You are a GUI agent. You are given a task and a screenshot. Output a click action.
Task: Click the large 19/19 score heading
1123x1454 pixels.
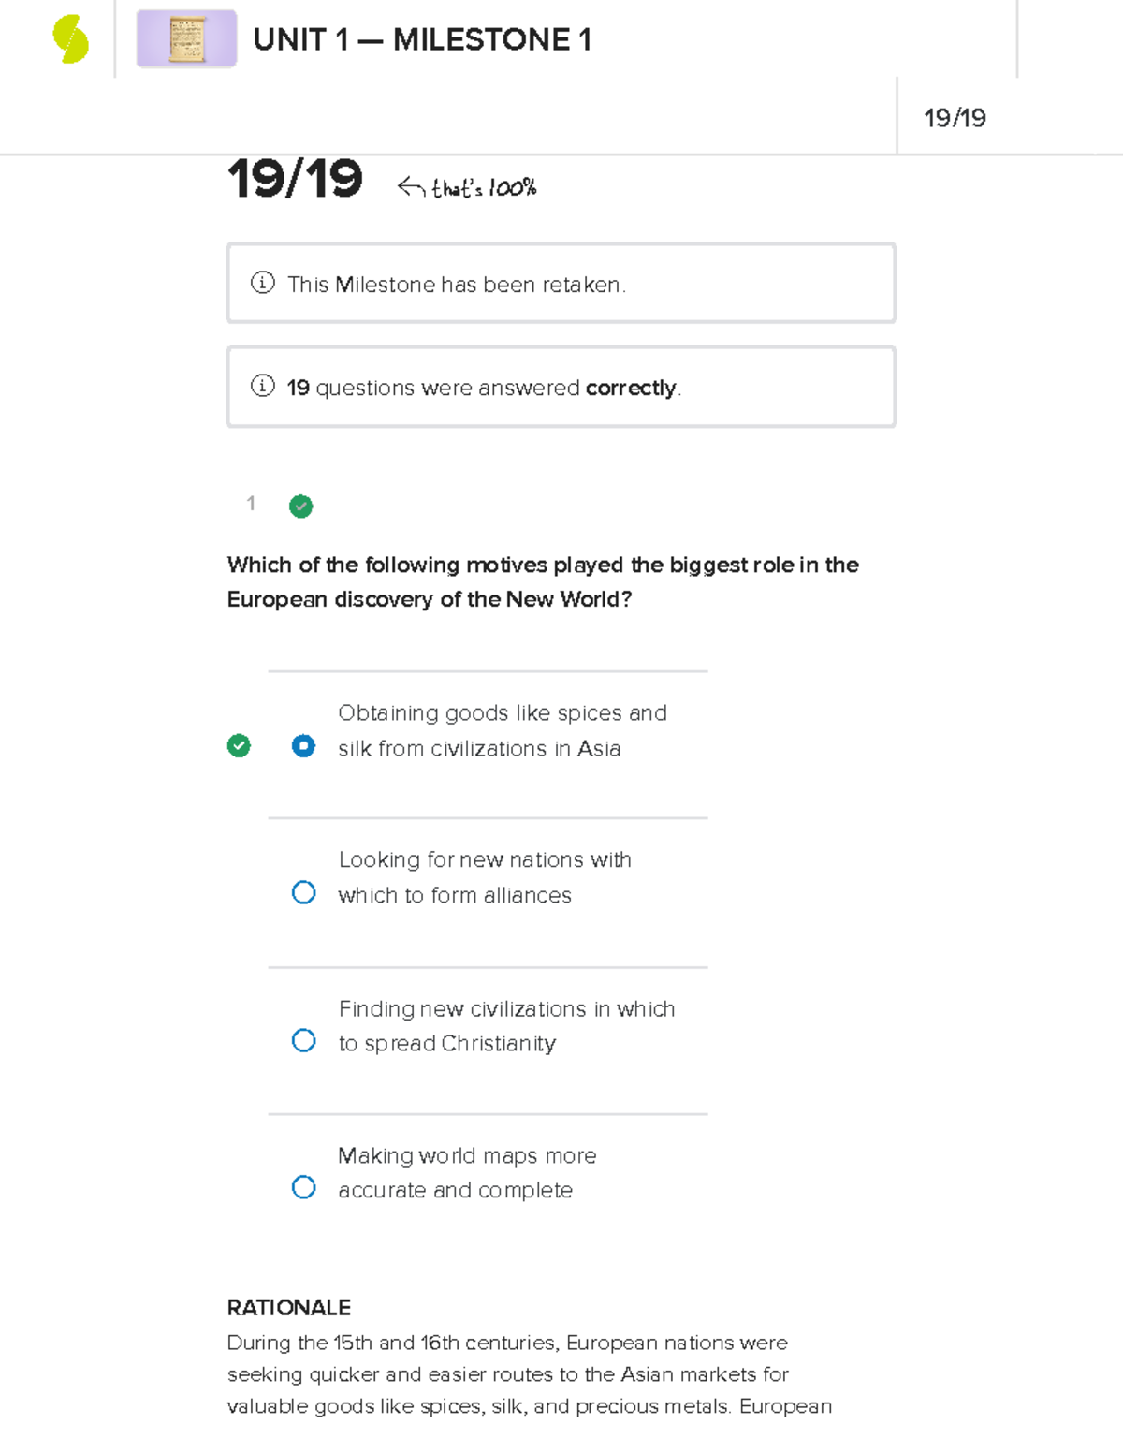click(295, 179)
